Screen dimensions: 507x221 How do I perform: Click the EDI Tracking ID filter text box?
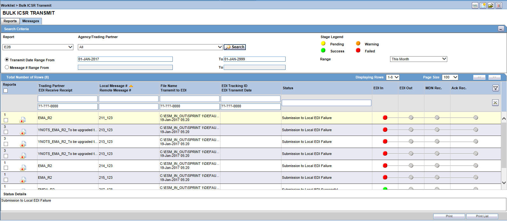pyautogui.click(x=251, y=99)
